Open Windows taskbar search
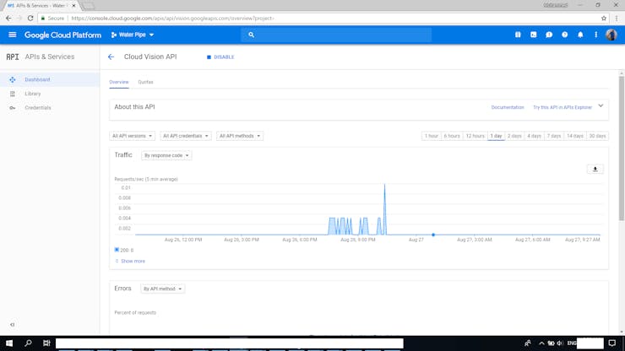This screenshot has width=625, height=351. click(x=28, y=343)
